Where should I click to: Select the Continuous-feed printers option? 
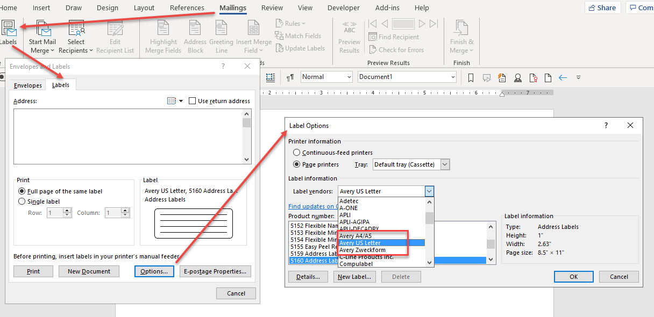point(296,153)
